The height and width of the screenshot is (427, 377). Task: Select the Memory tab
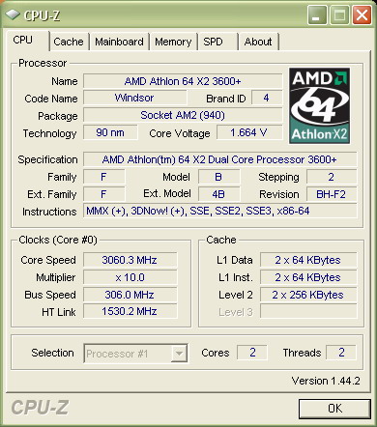point(173,42)
